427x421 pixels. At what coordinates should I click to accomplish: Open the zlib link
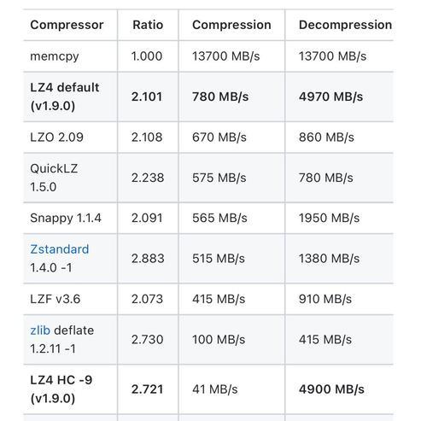tap(40, 330)
